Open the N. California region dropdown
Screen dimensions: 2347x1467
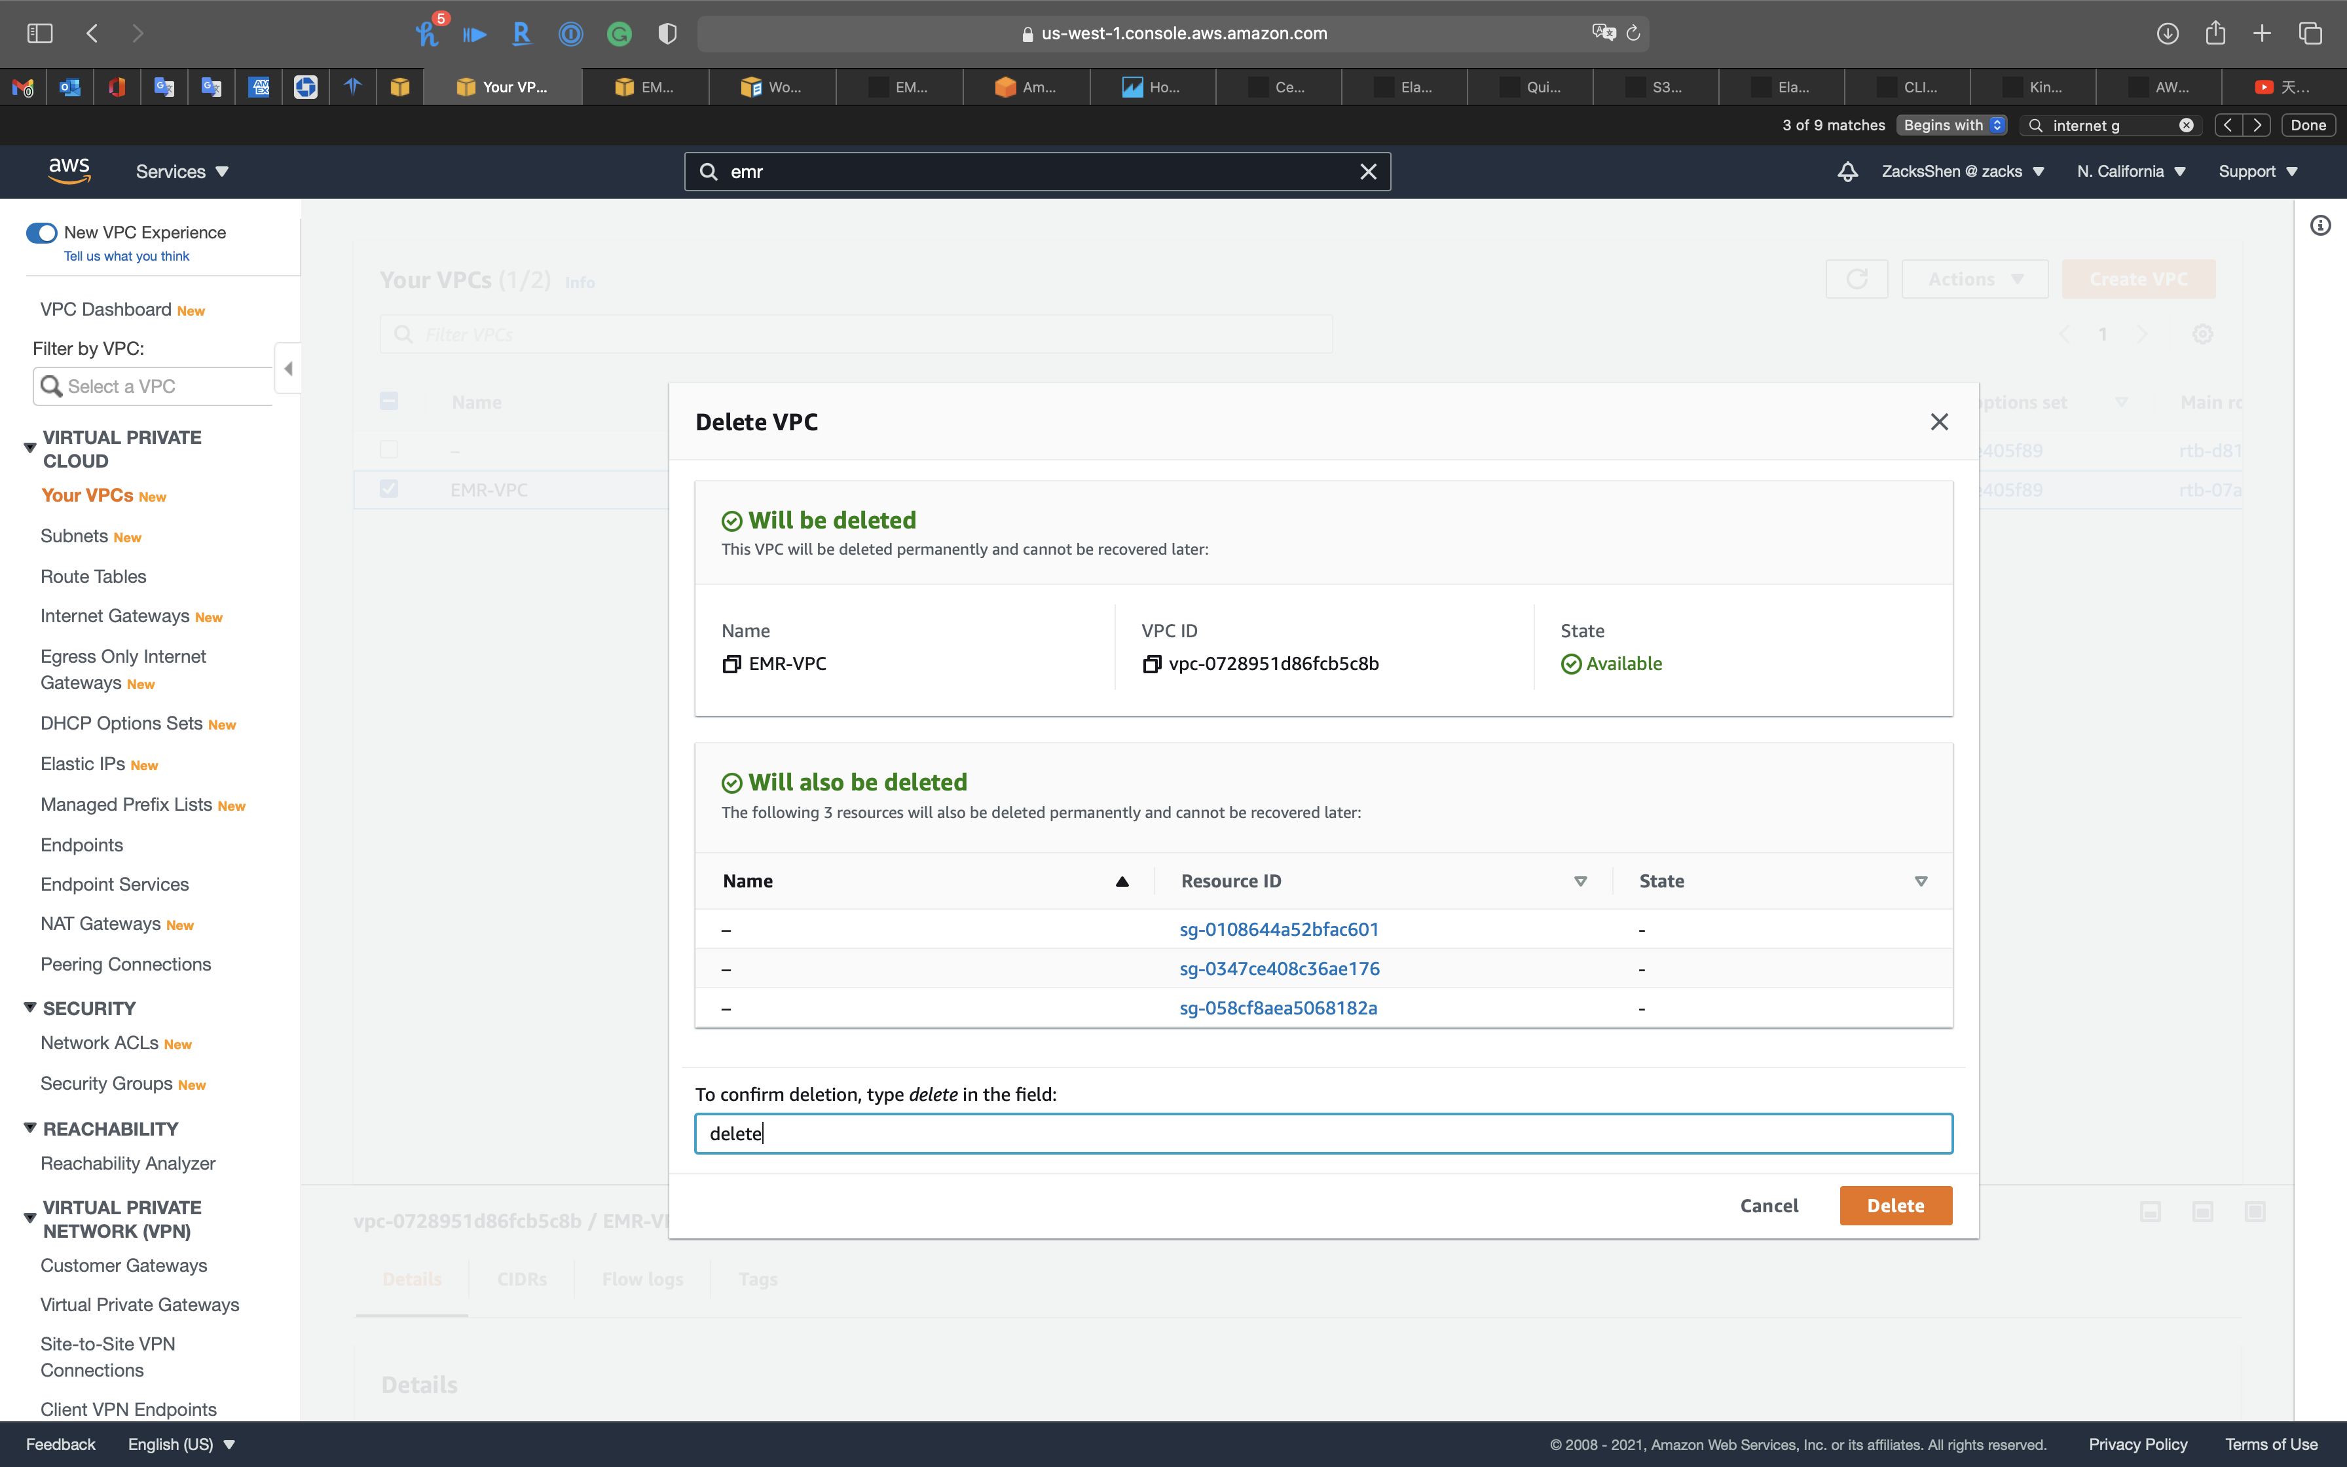click(x=2131, y=172)
